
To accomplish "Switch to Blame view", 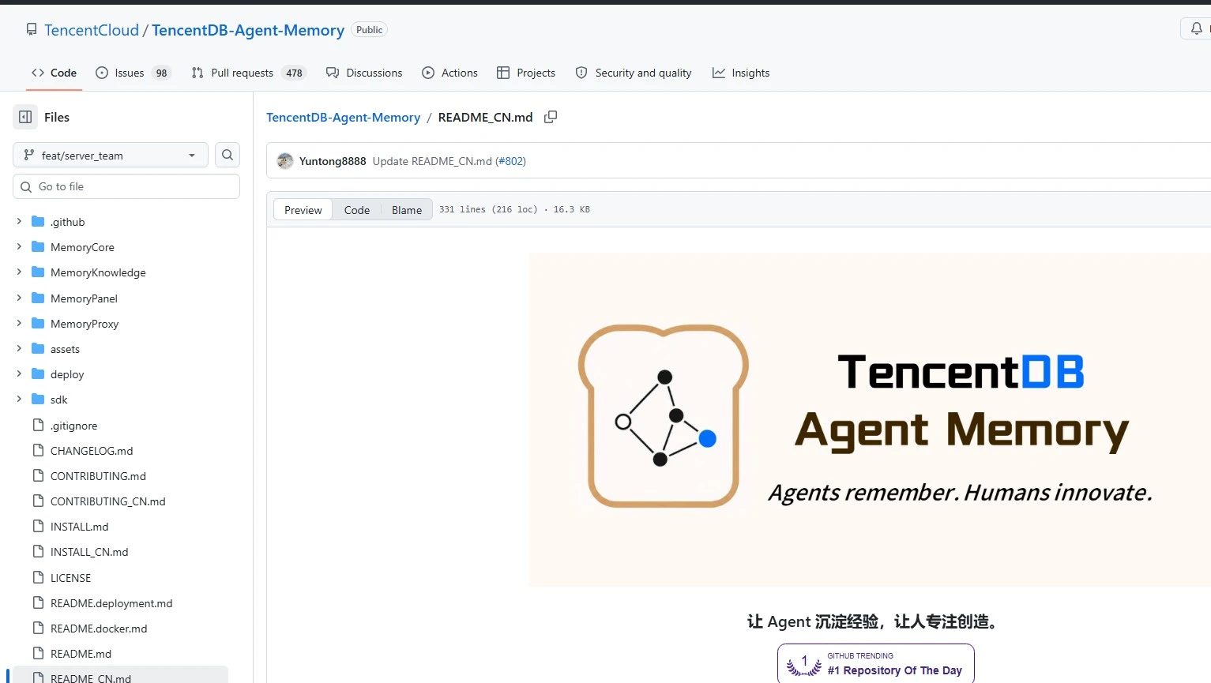I will [x=407, y=210].
